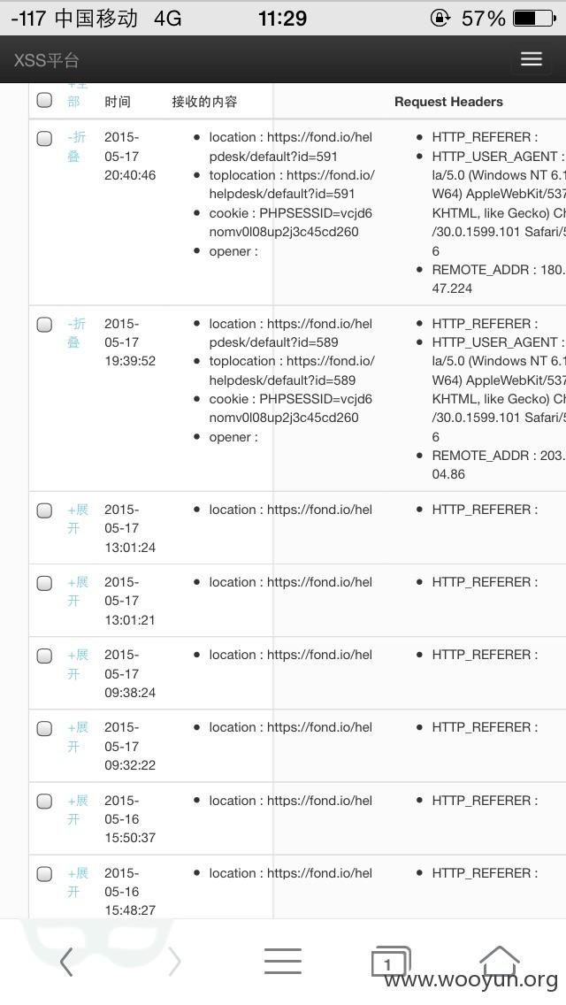Tap the battery icon in the status bar
Screen dimensions: 566x1005
click(x=534, y=18)
